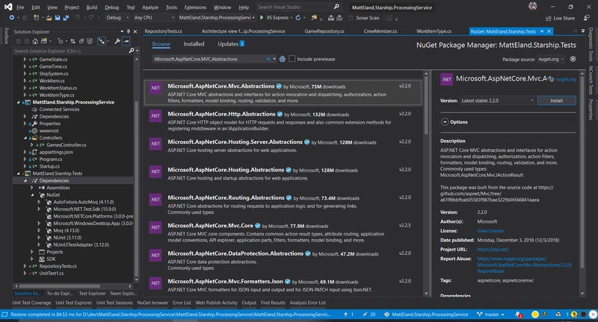Pin the Solution Explorer panel with the pushpin icon
598x322 pixels.
coord(129,31)
